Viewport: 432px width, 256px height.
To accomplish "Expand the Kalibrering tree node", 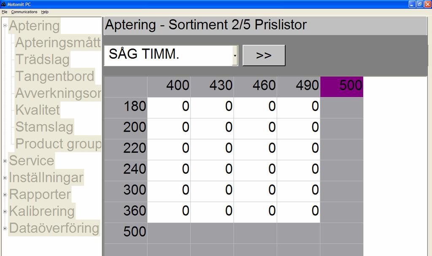I will click(5, 211).
